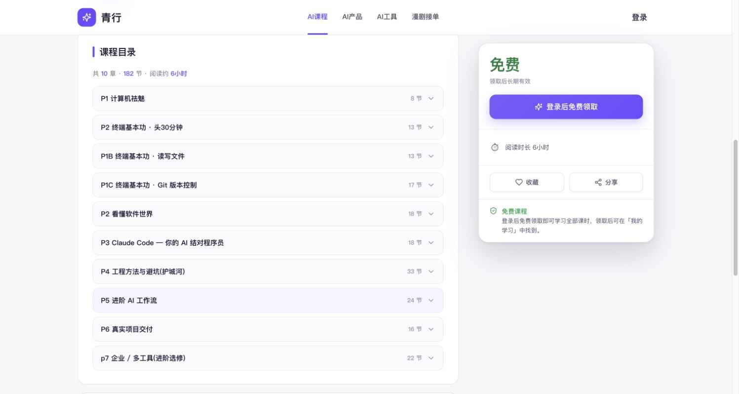The height and width of the screenshot is (394, 739).
Task: Click the 课程目录 heading
Action: coord(117,52)
